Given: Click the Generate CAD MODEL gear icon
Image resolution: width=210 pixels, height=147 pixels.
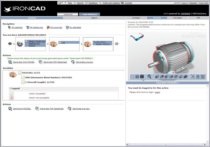Looking at the screenshot, I should (x=10, y=62).
